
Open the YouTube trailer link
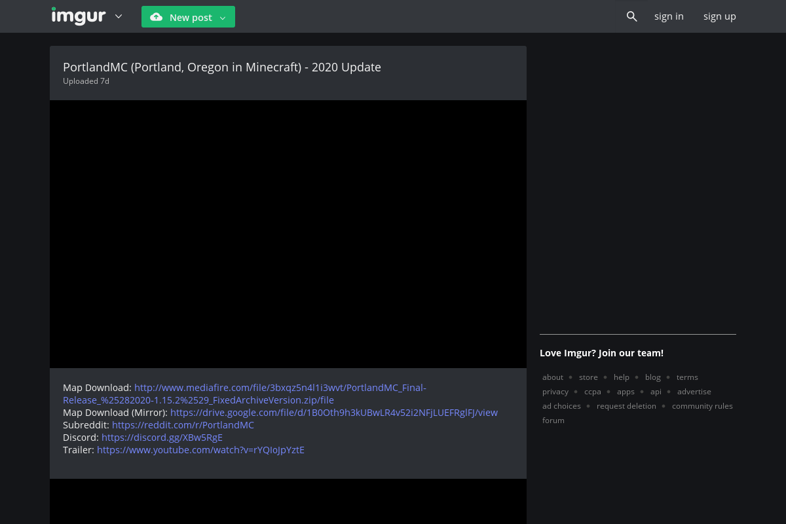pyautogui.click(x=200, y=450)
